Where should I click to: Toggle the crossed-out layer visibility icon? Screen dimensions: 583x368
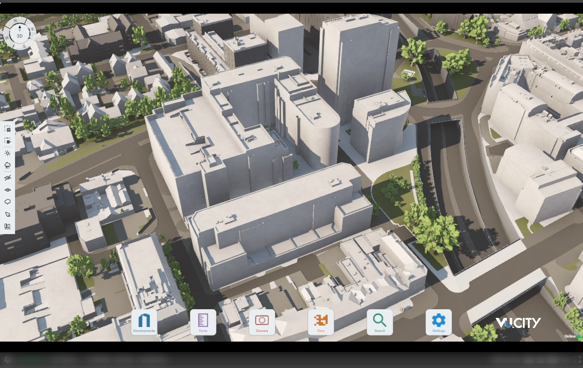(7, 178)
